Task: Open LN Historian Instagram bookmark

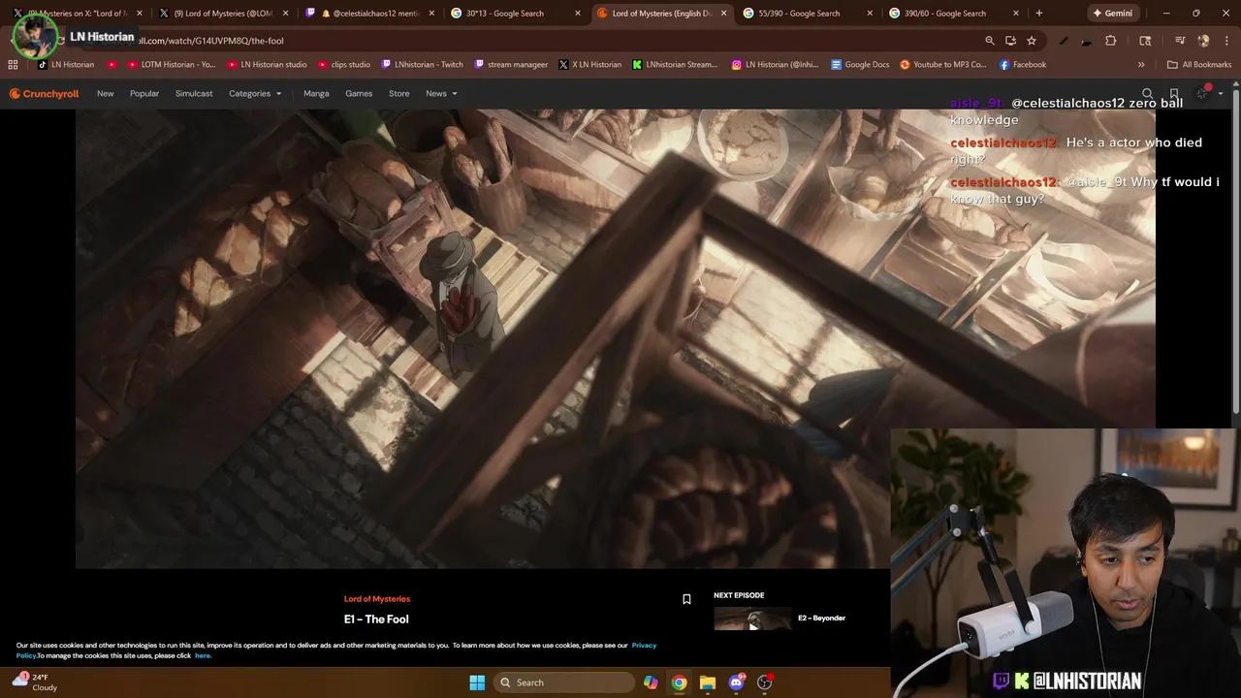Action: point(775,65)
